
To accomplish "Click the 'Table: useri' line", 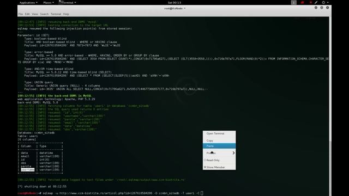I will coord(28,136).
